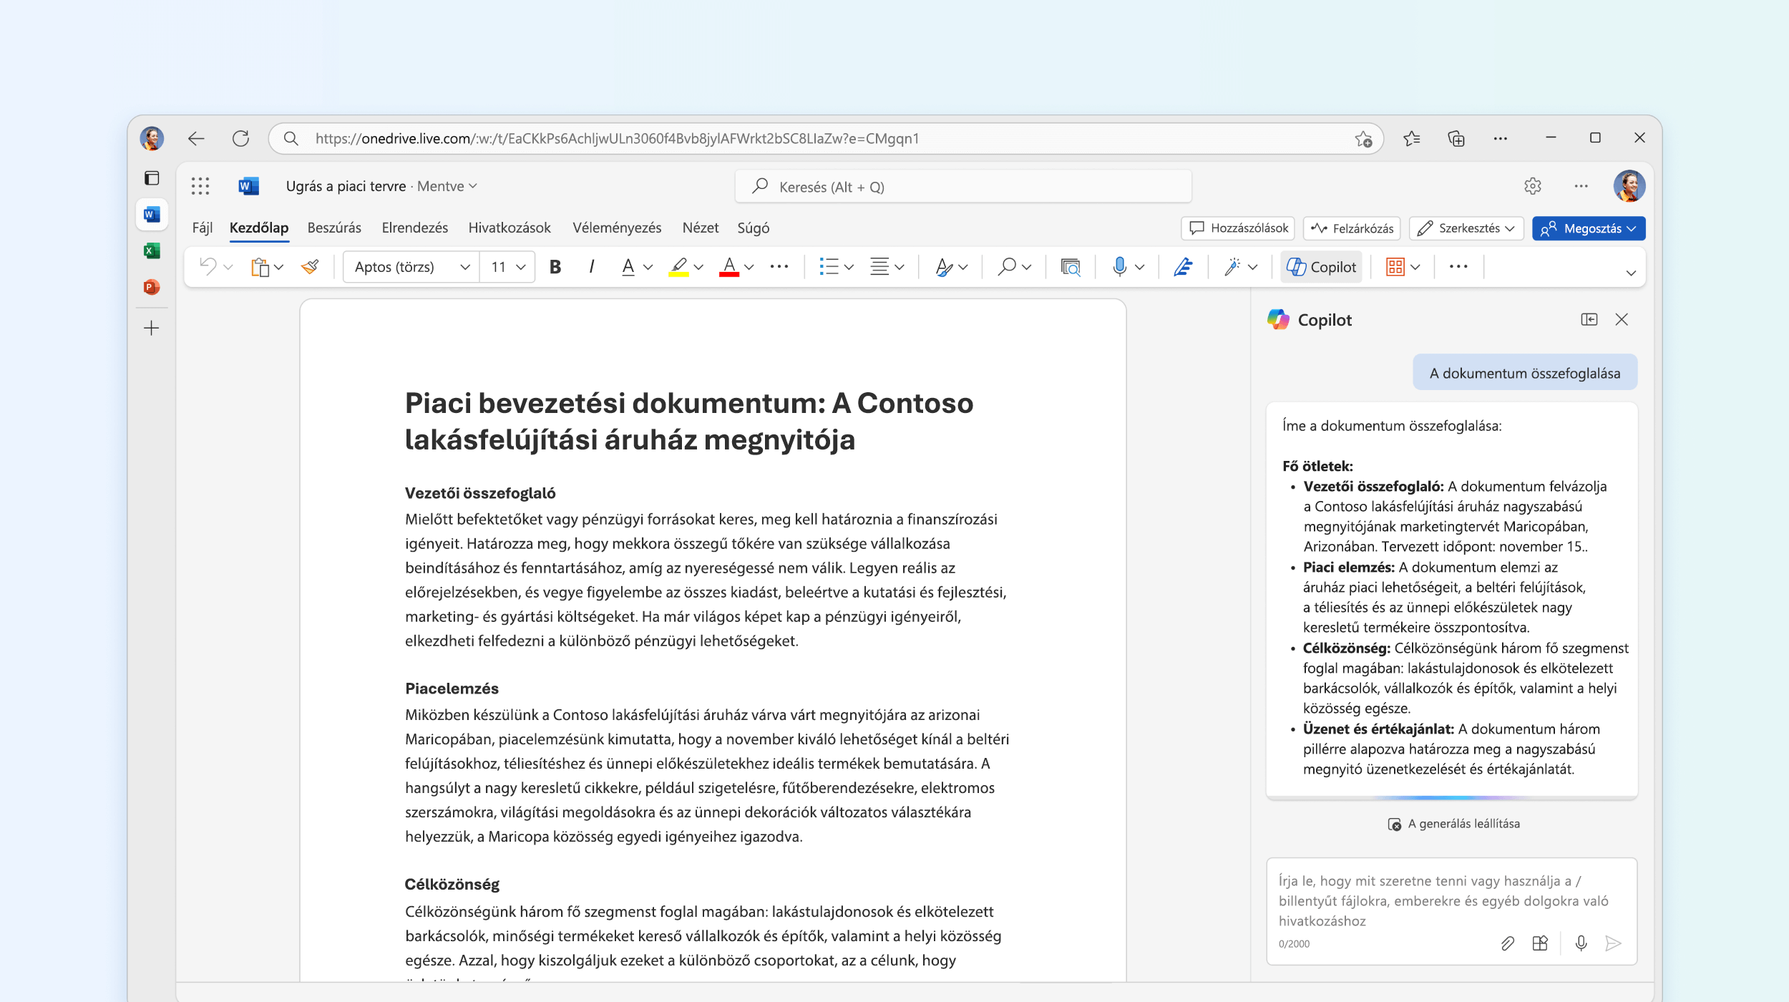The height and width of the screenshot is (1002, 1789).
Task: Open the Nézet tab
Action: pyautogui.click(x=701, y=228)
